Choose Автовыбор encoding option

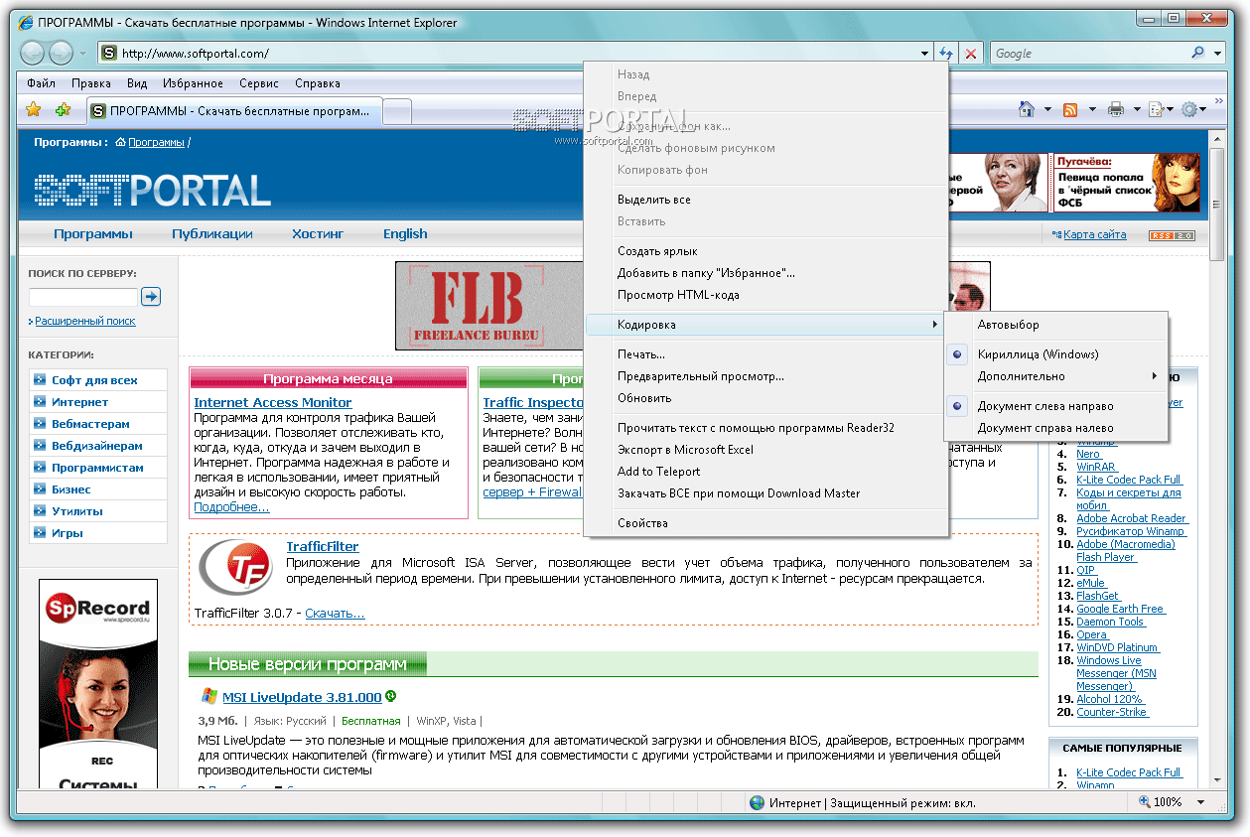point(1056,325)
